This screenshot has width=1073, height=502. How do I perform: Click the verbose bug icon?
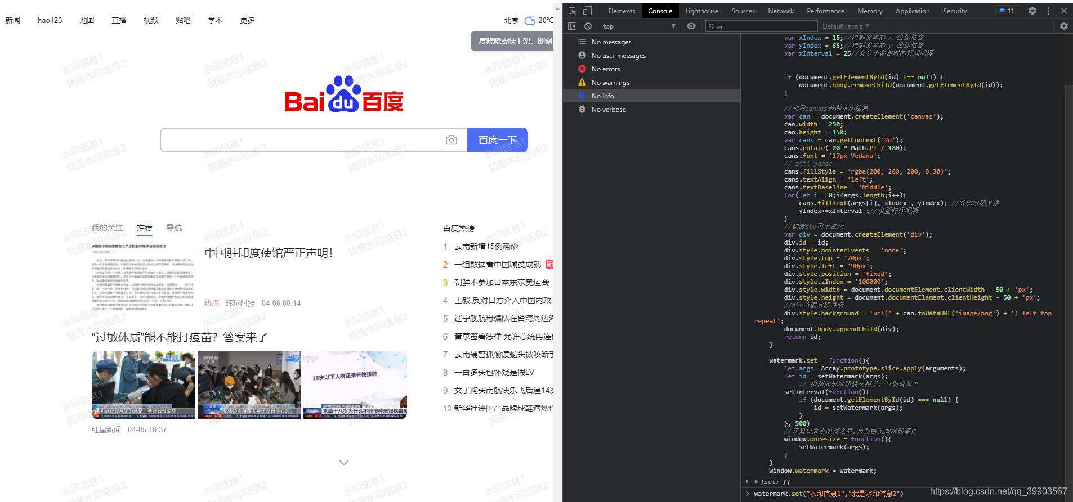[582, 109]
